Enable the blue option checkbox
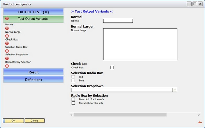 click(x=73, y=80)
